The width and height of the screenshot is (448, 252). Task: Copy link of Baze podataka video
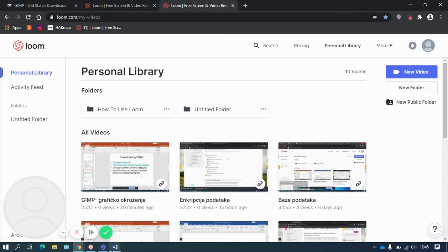(x=358, y=184)
